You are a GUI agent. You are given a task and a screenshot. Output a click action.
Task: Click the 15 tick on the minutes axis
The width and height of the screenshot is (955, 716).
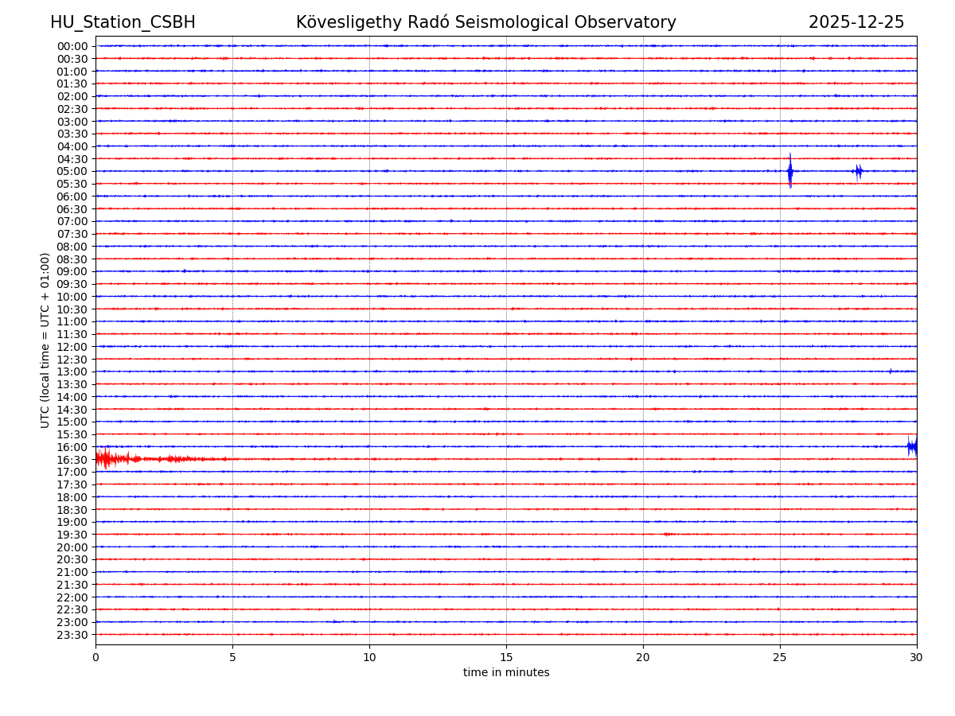click(x=506, y=658)
